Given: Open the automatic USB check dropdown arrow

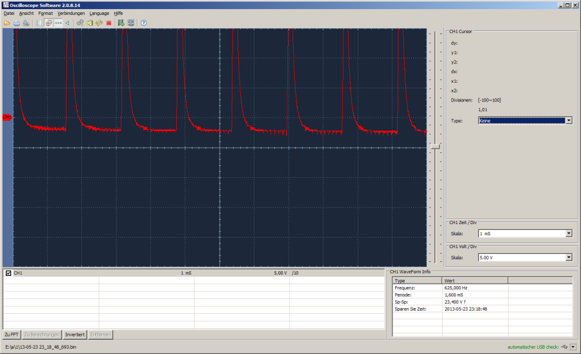Looking at the screenshot, I should [573, 347].
